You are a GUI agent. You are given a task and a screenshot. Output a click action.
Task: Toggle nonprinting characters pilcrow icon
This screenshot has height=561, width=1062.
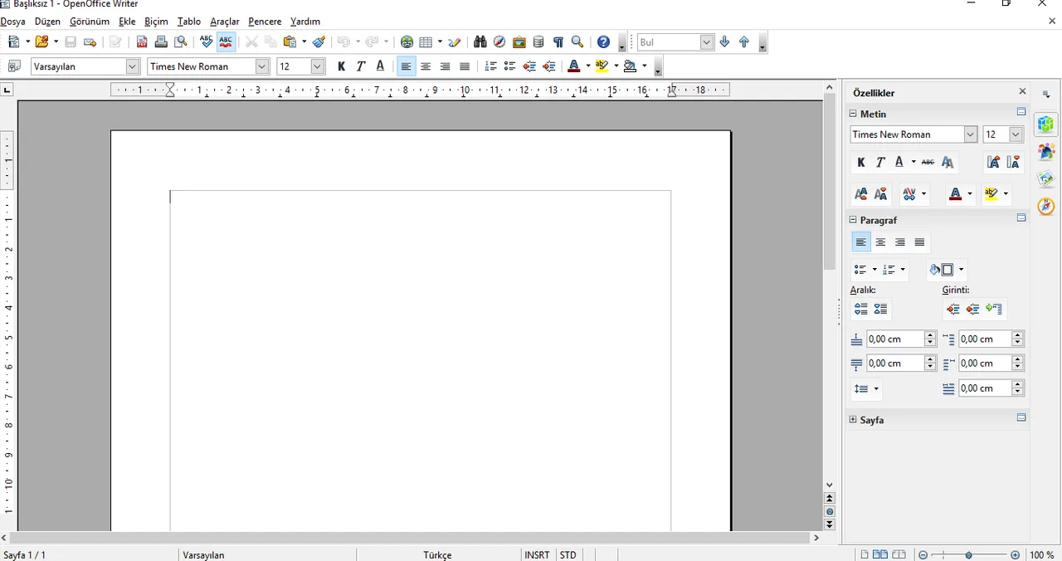point(558,41)
